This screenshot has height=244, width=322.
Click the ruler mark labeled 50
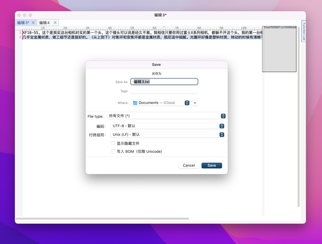[132, 28]
